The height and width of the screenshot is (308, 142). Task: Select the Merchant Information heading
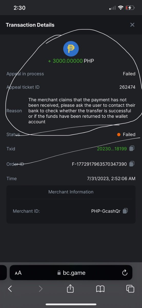[x=71, y=192]
